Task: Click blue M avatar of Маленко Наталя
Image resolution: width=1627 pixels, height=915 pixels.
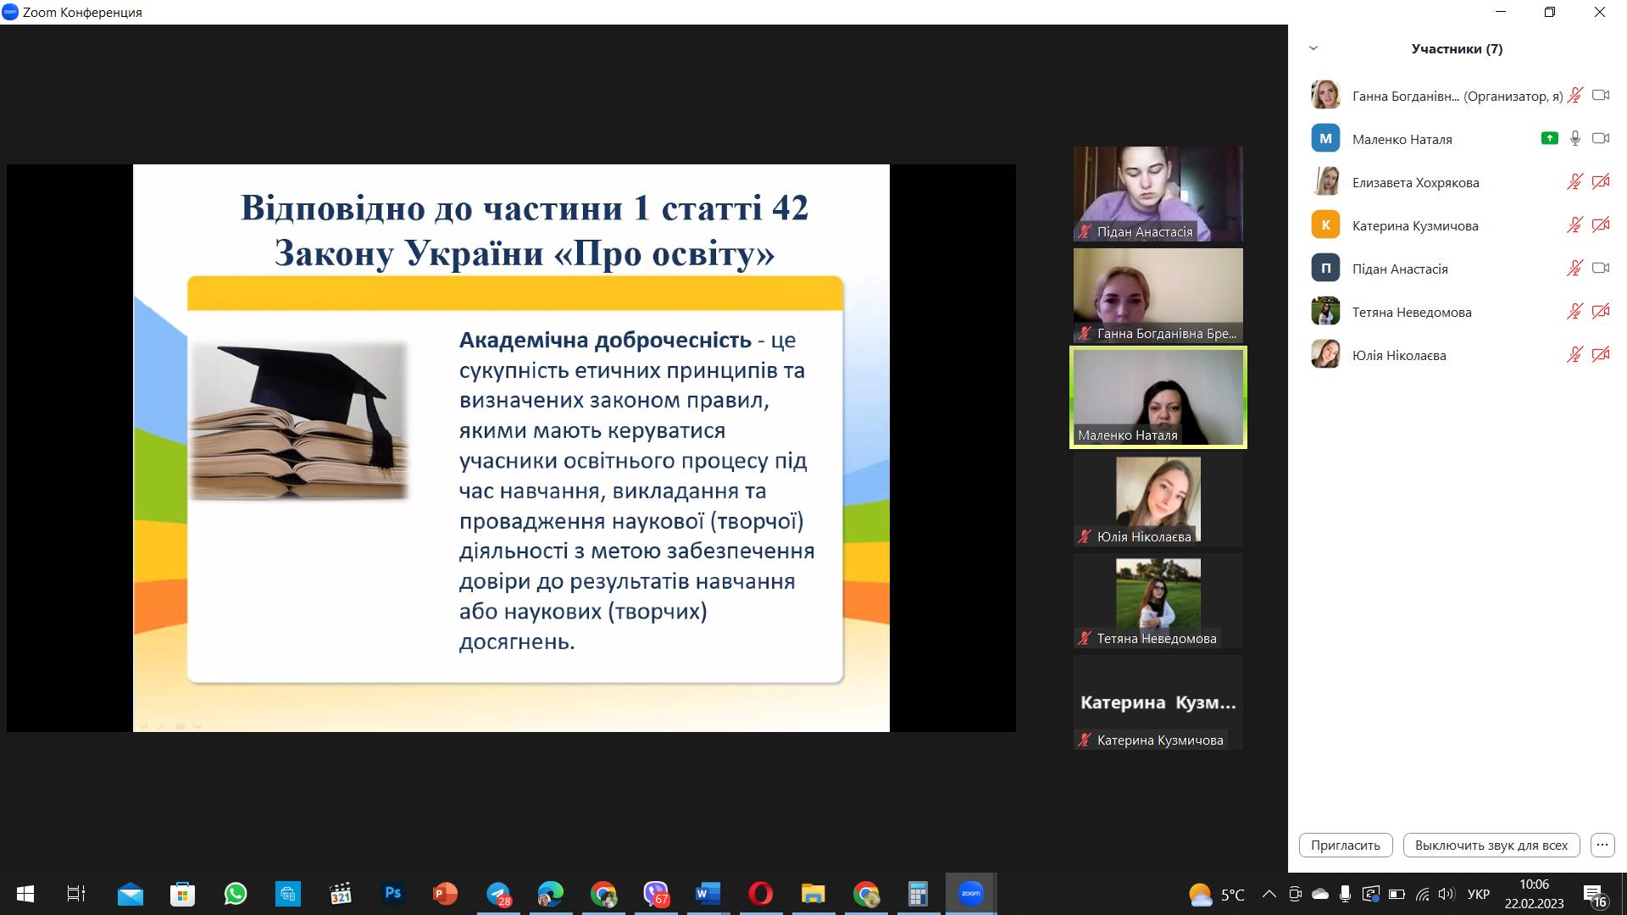Action: (x=1325, y=138)
